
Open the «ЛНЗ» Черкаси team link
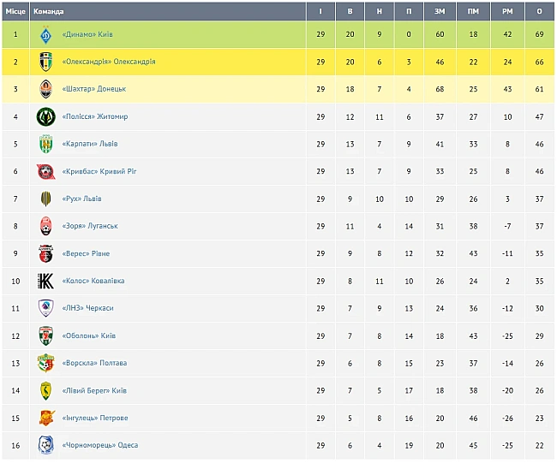click(87, 308)
